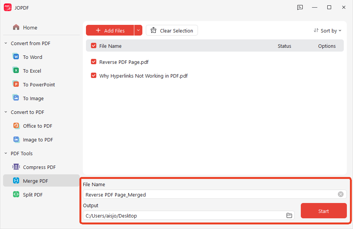Screen dimensions: 353x229
Task: Close the JOPDF window
Action: tap(343, 7)
